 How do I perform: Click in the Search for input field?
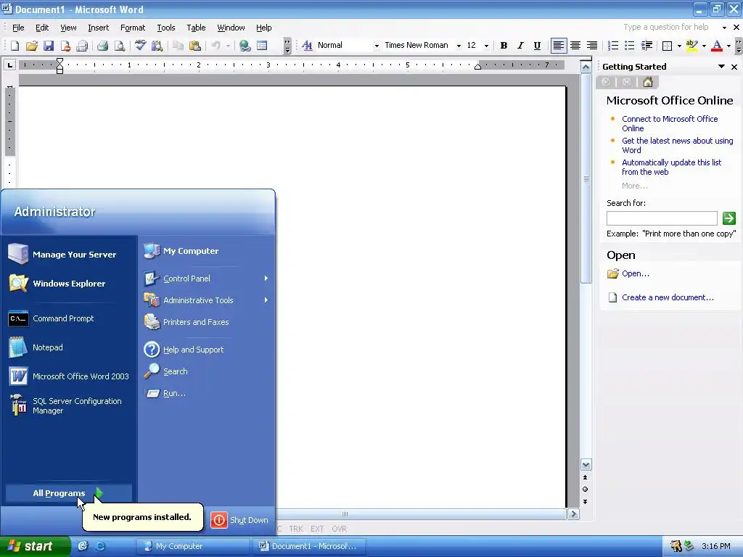pos(662,218)
